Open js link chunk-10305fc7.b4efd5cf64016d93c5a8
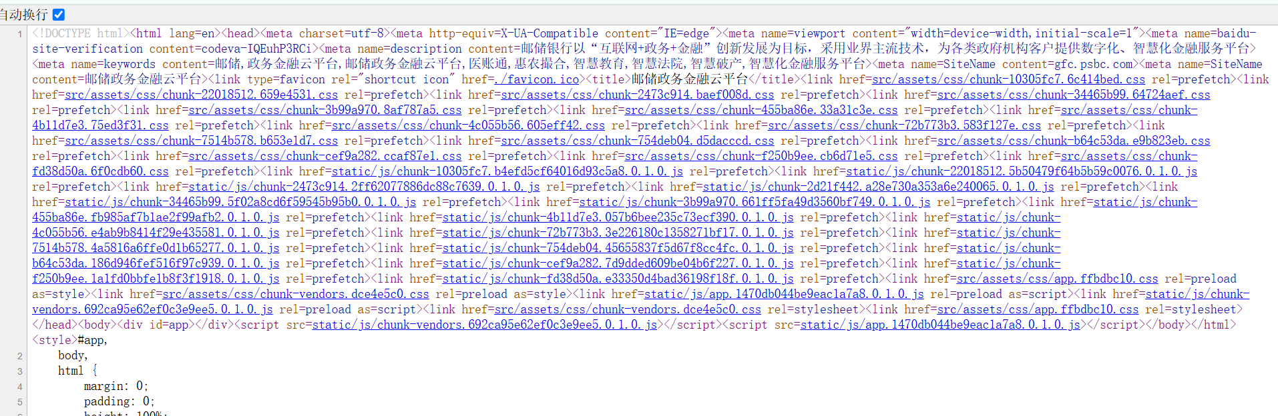This screenshot has height=416, width=1278. coord(507,171)
